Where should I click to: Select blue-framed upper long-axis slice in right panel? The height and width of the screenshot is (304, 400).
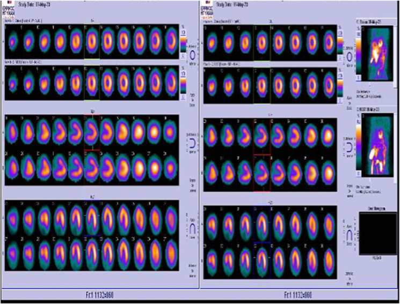tap(262, 224)
